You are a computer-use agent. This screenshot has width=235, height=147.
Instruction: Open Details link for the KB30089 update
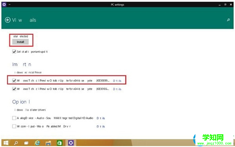tap(117, 81)
